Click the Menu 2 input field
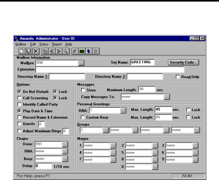 139,145
